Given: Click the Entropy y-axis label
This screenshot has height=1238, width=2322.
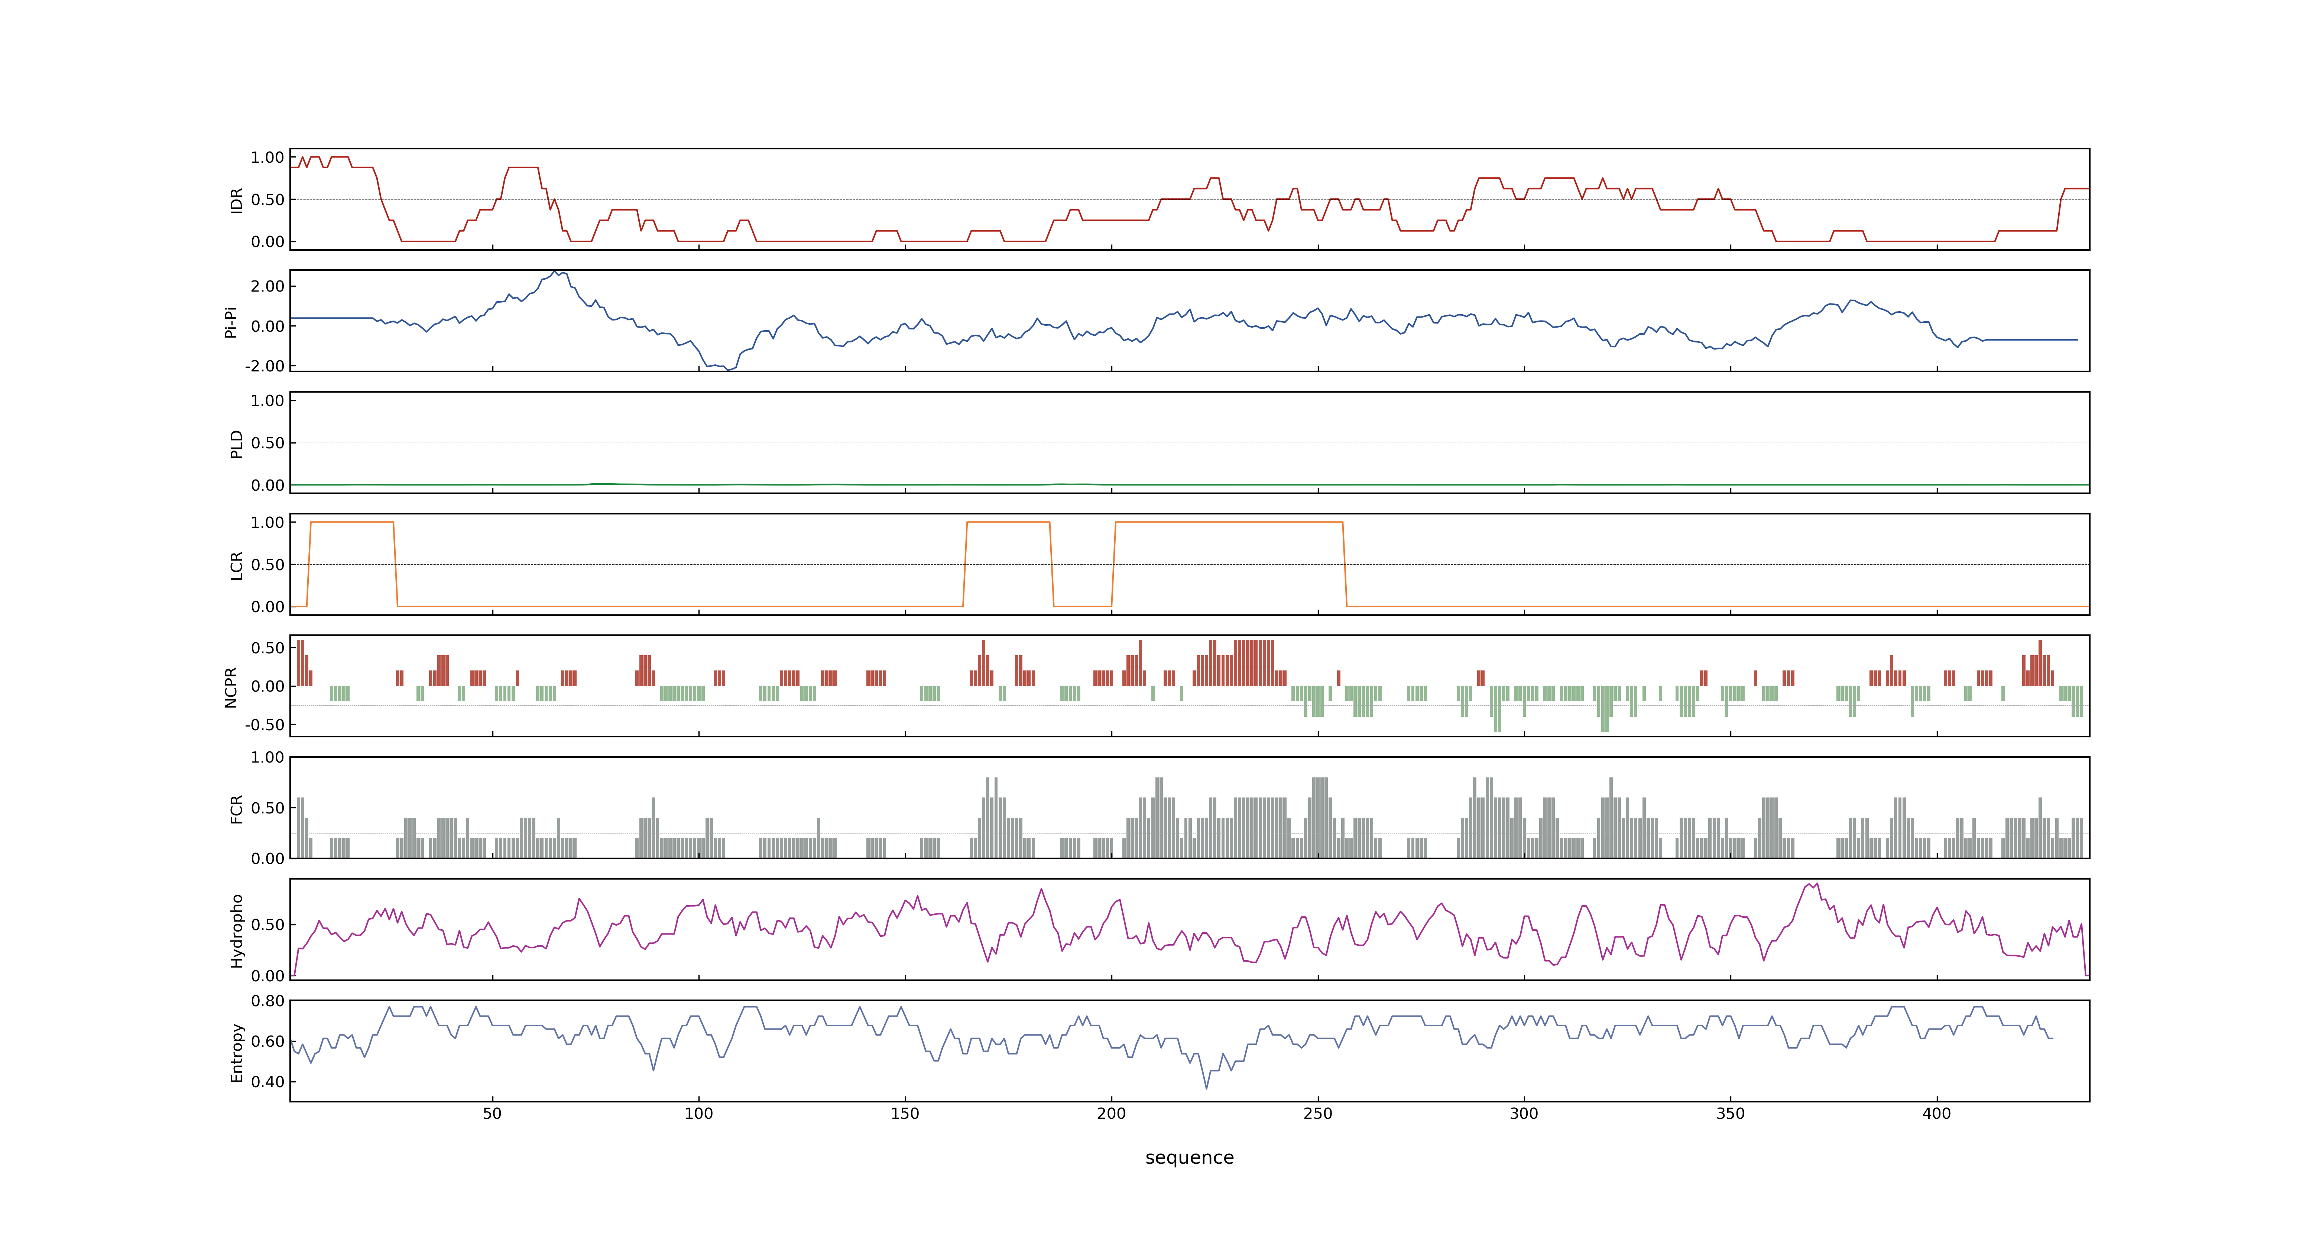Looking at the screenshot, I should point(237,1052).
